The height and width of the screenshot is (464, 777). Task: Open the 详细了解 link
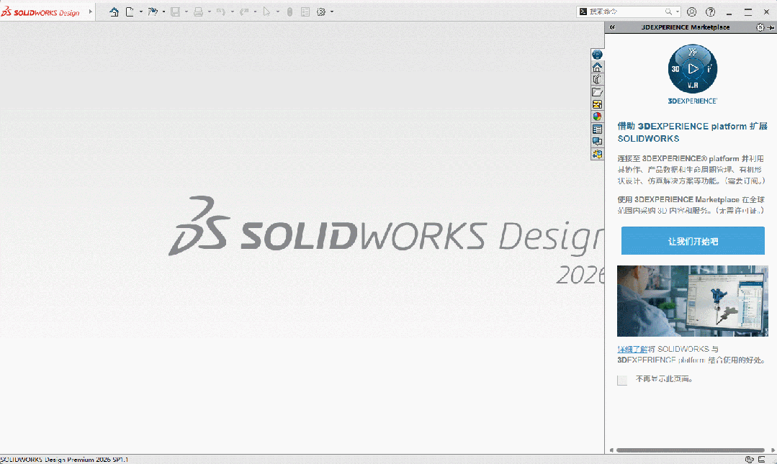[x=632, y=349]
